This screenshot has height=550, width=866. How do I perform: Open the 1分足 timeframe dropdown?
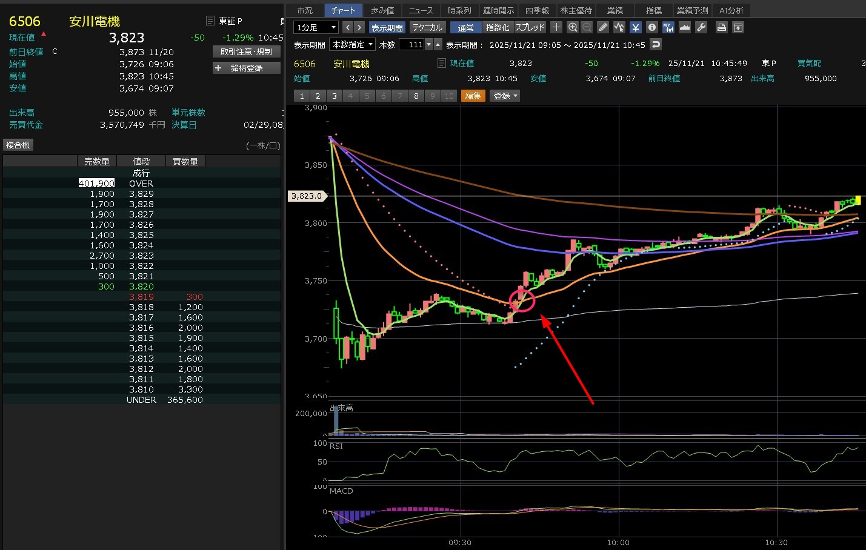316,27
